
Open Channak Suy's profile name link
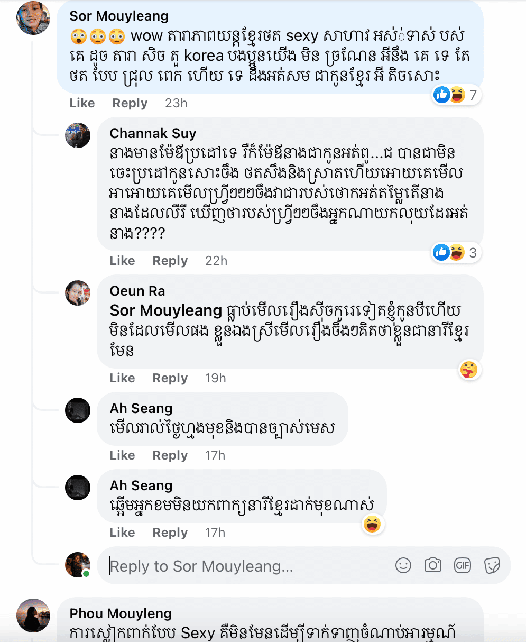[x=153, y=133]
